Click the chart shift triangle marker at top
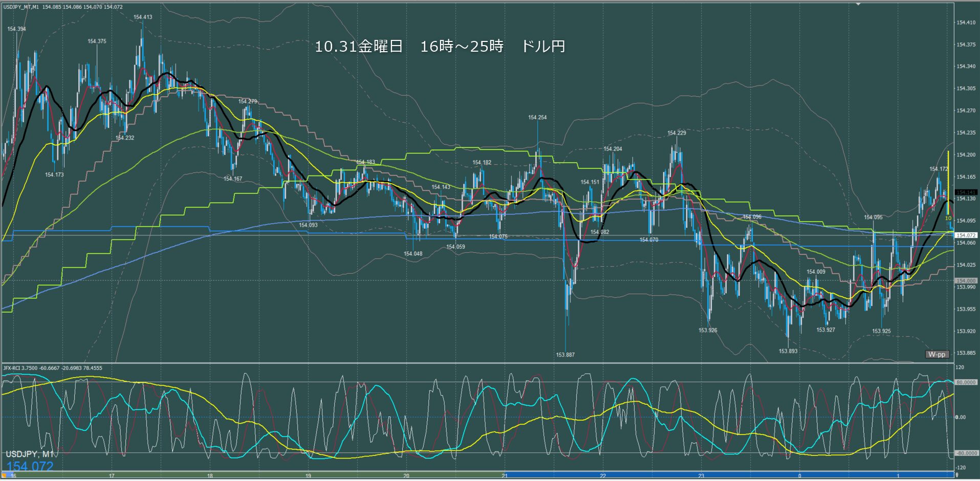 pos(859,4)
